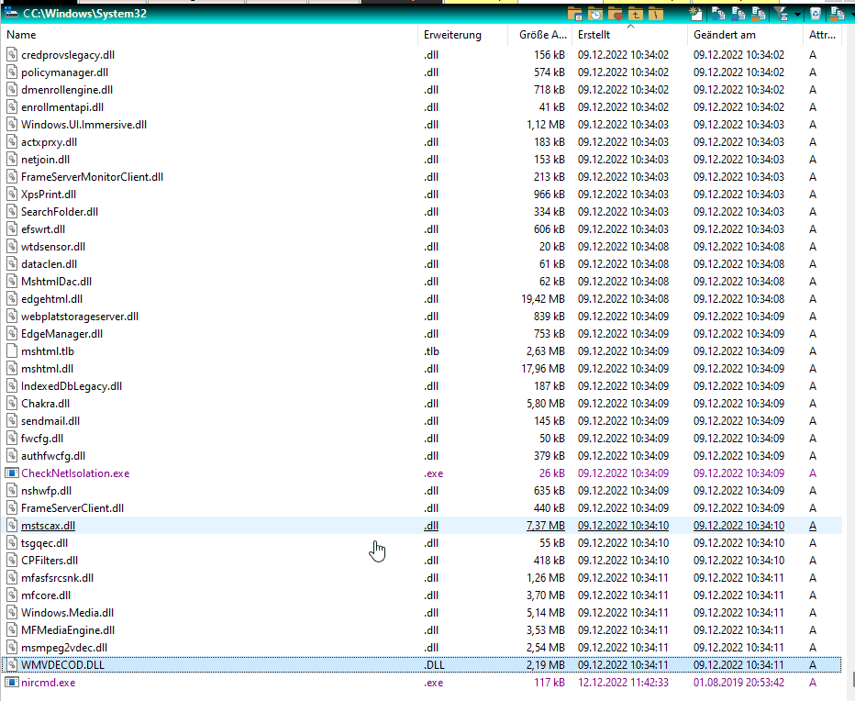Select the FrameServerMonitorClient.dll file name
Image resolution: width=855 pixels, height=701 pixels.
click(92, 177)
